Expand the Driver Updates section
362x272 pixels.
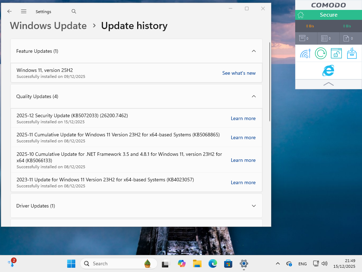pyautogui.click(x=253, y=206)
